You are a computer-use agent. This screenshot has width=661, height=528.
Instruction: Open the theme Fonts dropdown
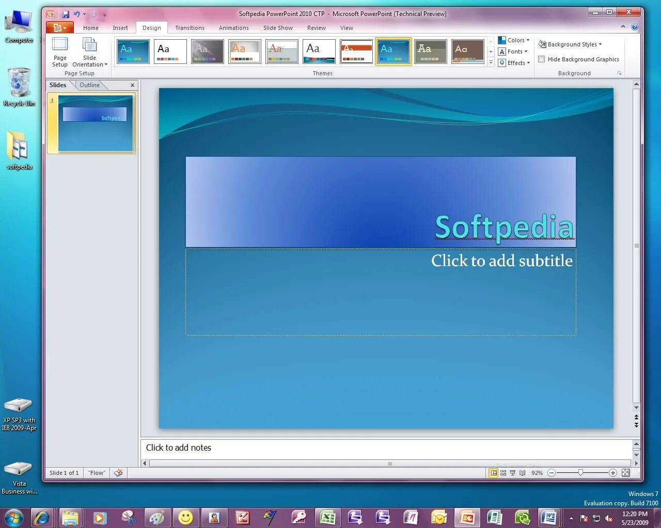[x=513, y=52]
